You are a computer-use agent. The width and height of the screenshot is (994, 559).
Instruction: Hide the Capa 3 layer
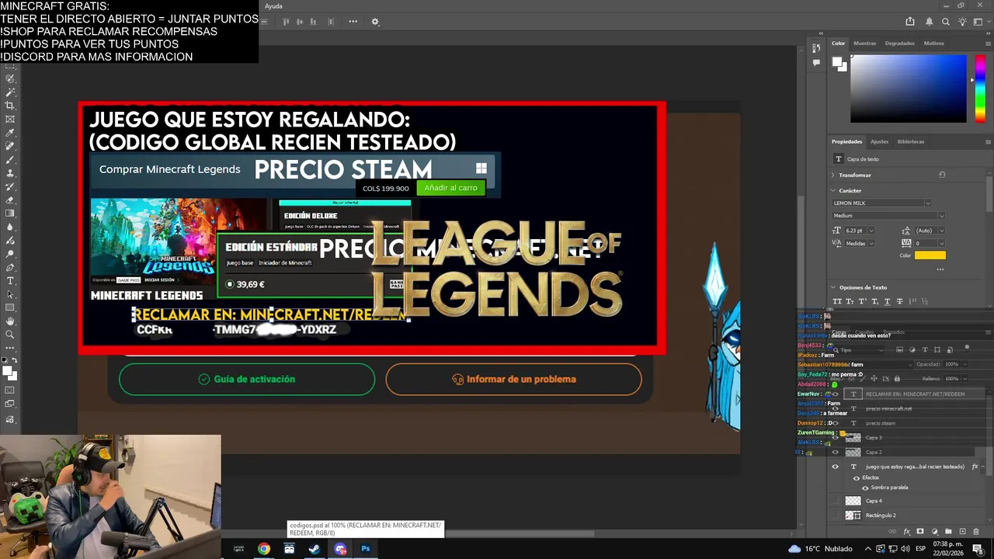tap(836, 438)
